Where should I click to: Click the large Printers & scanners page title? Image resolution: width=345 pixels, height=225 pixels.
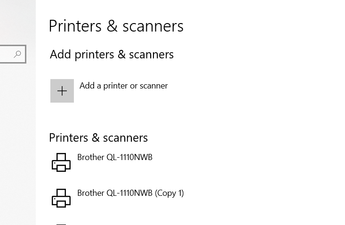116,26
